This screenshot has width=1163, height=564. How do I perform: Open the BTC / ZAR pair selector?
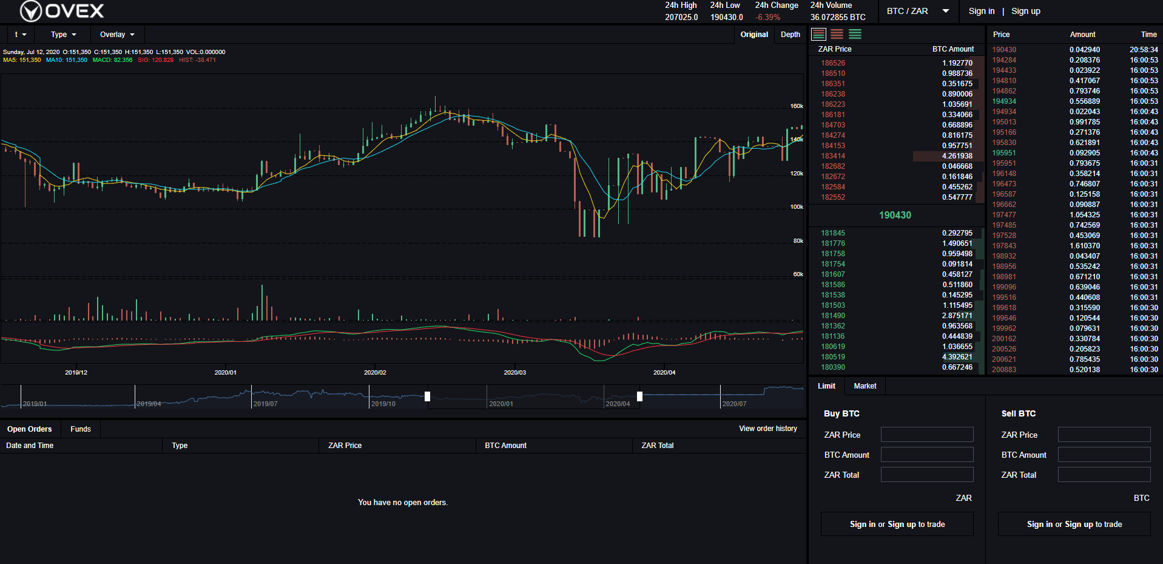coord(917,11)
